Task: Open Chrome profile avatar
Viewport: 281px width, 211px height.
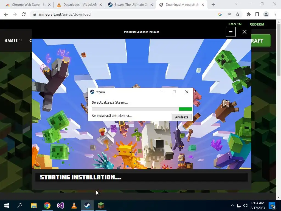Action: (x=266, y=14)
